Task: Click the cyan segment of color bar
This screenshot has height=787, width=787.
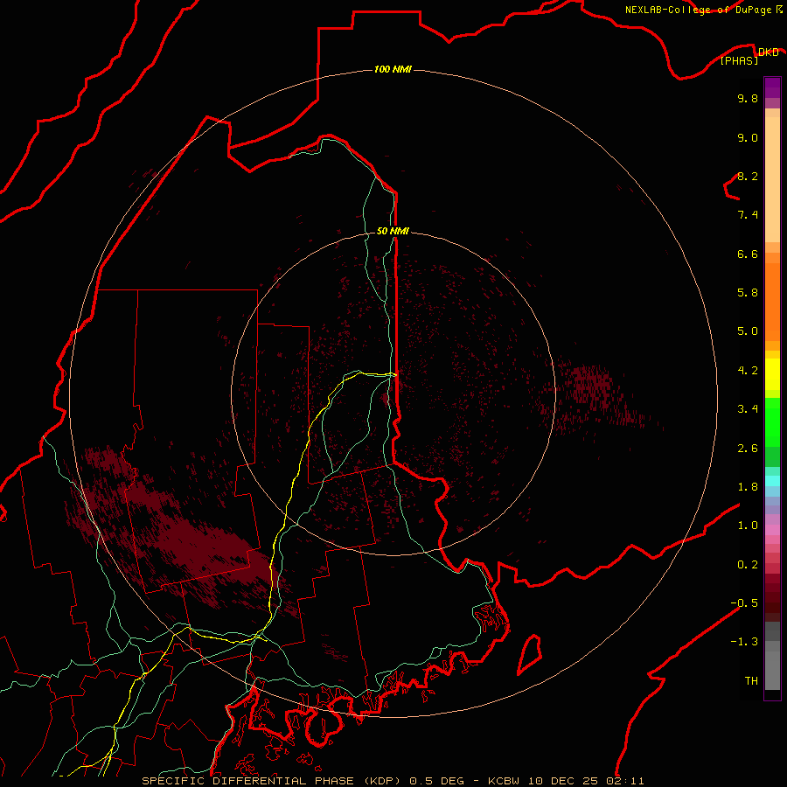Action: point(772,481)
